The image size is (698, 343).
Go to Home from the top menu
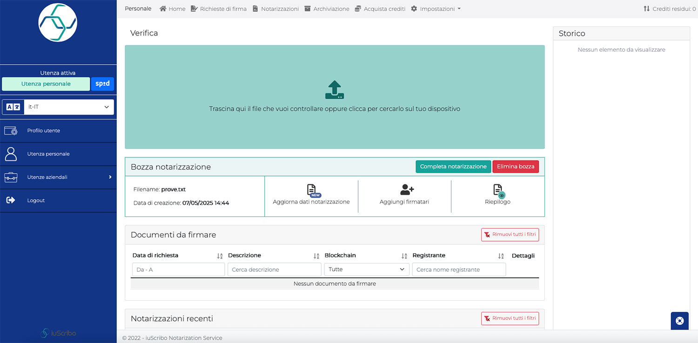pos(172,8)
